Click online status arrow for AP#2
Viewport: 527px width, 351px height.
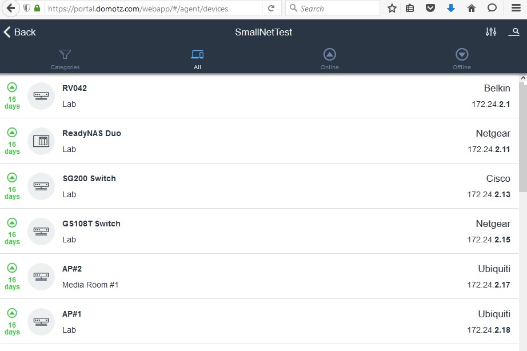12,268
